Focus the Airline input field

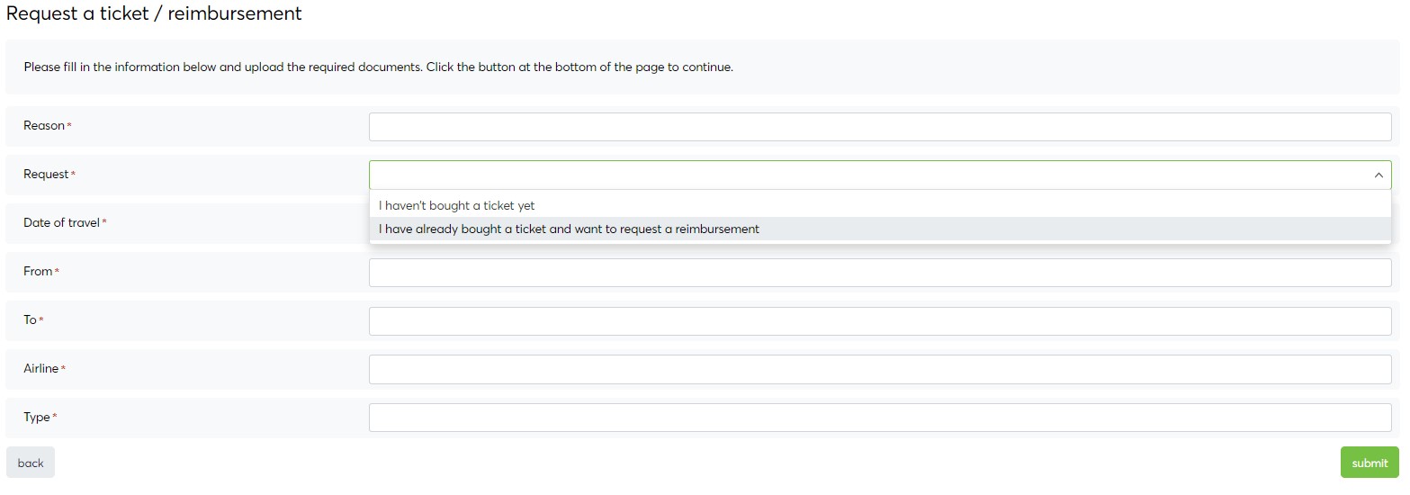pyautogui.click(x=879, y=369)
